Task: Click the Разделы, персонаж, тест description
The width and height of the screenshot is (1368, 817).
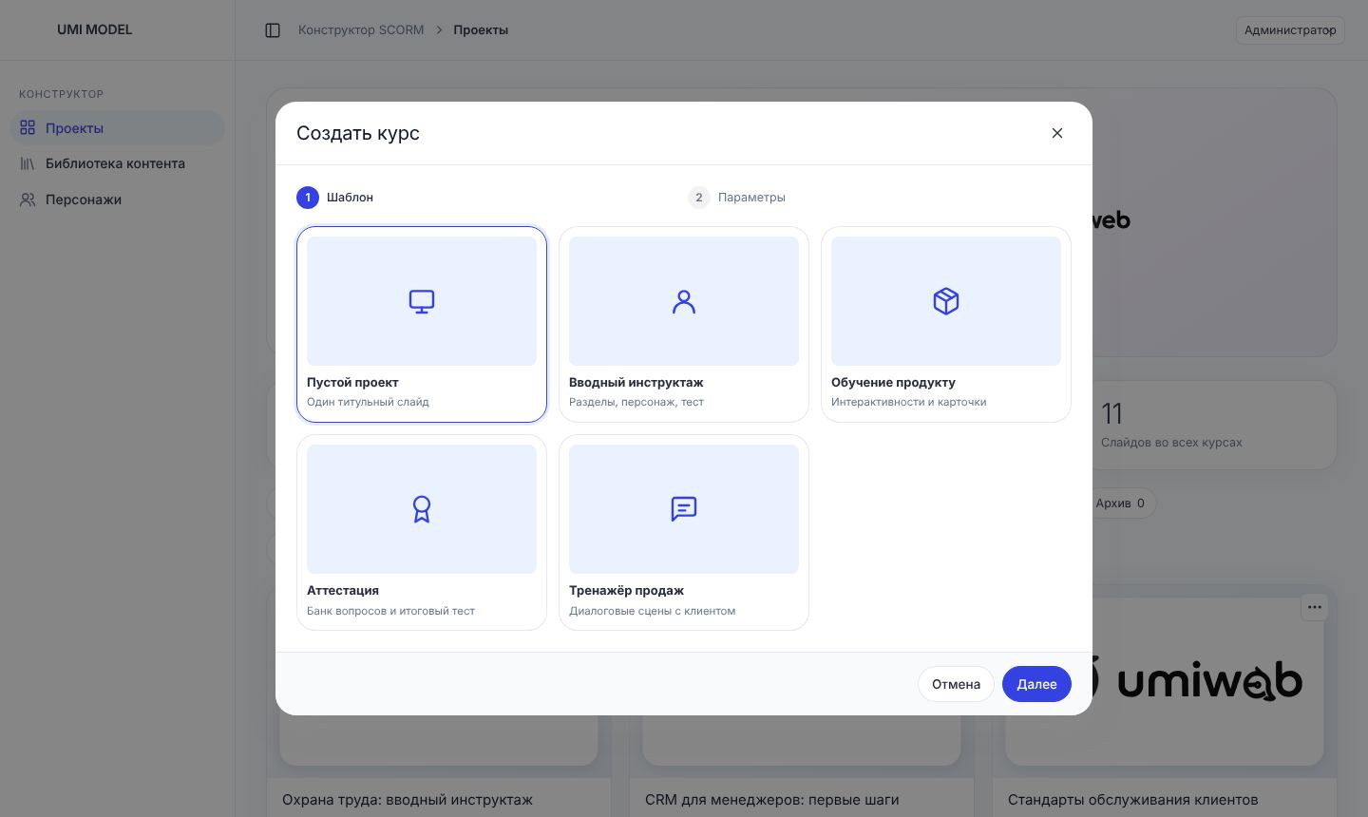Action: click(636, 402)
